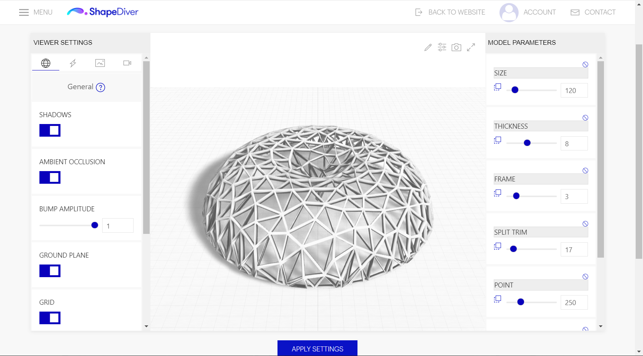Click the POINT value input field
This screenshot has width=643, height=356.
point(574,302)
